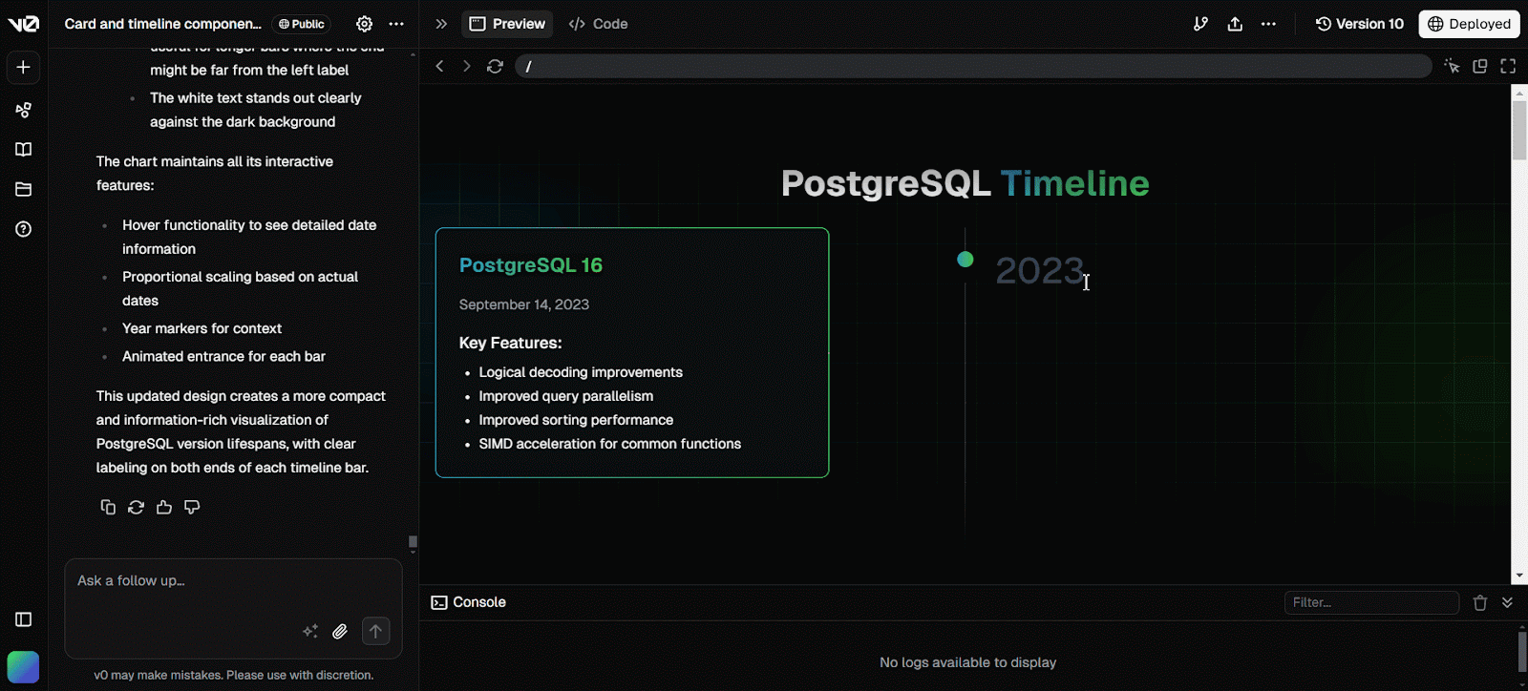The height and width of the screenshot is (691, 1528).
Task: Open the fork branch icon
Action: [1200, 24]
